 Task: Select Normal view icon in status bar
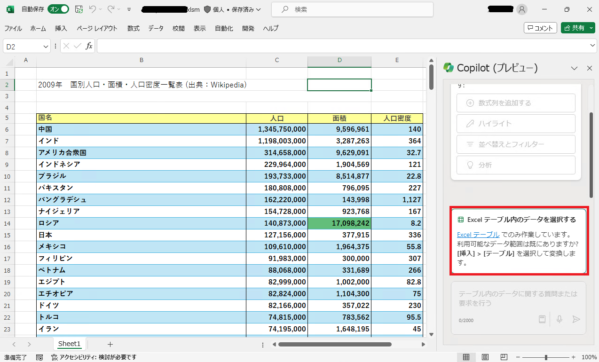(466, 357)
